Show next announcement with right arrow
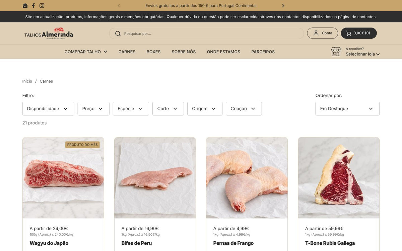 (x=283, y=6)
